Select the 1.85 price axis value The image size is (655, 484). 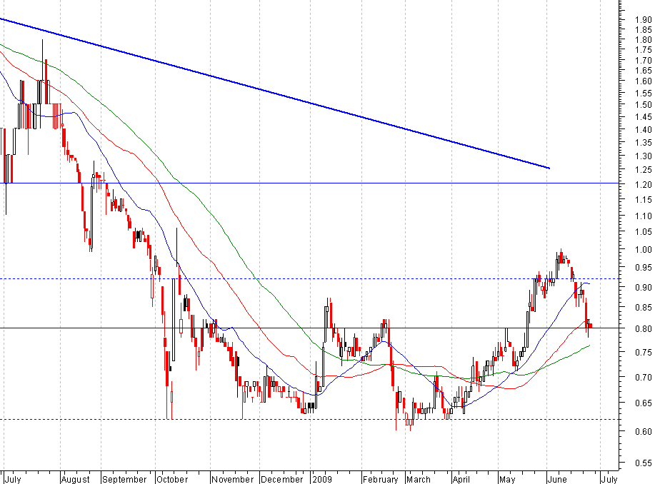[x=644, y=30]
